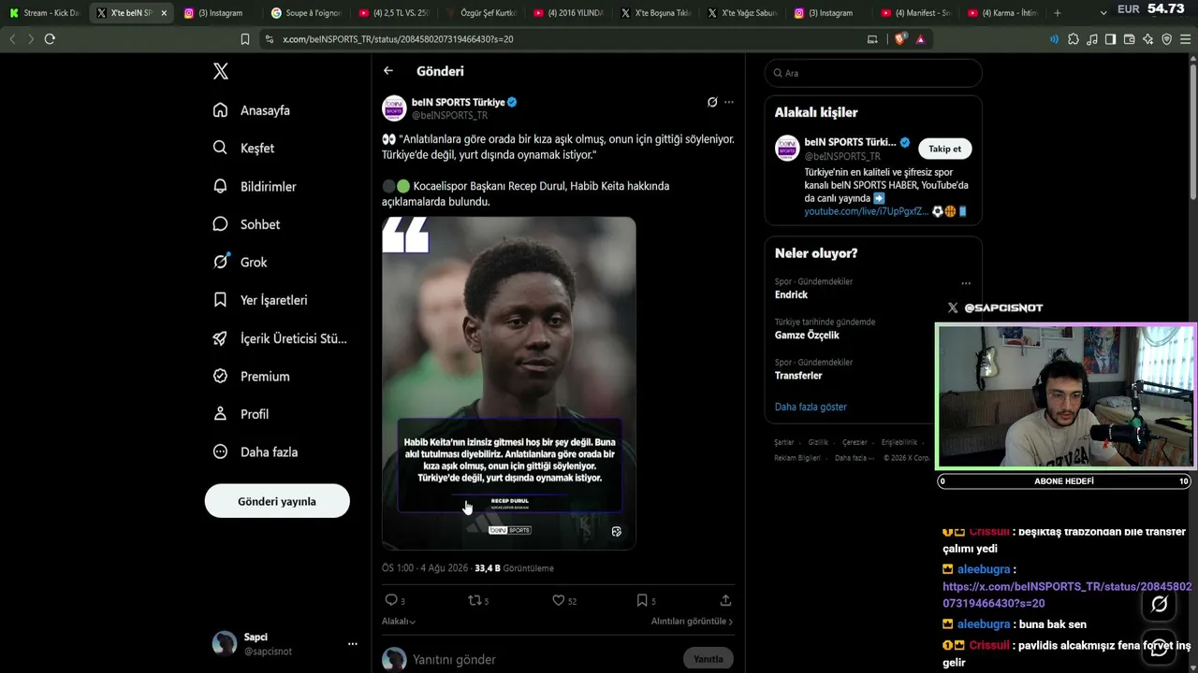The height and width of the screenshot is (673, 1198).
Task: Switch to Özgür Şef Kurtköy tab
Action: pyautogui.click(x=480, y=13)
